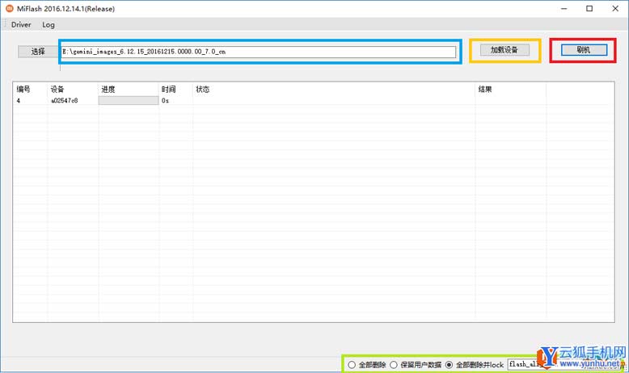629x373 pixels.
Task: Open the Driver menu
Action: coord(21,25)
